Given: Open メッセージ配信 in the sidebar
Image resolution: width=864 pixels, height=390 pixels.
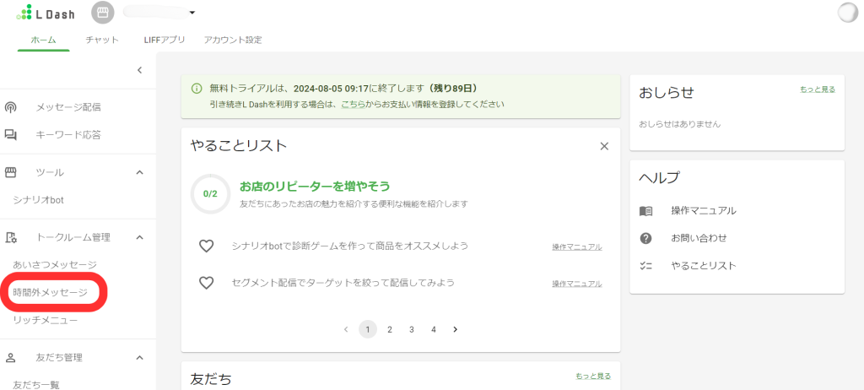Looking at the screenshot, I should point(68,107).
